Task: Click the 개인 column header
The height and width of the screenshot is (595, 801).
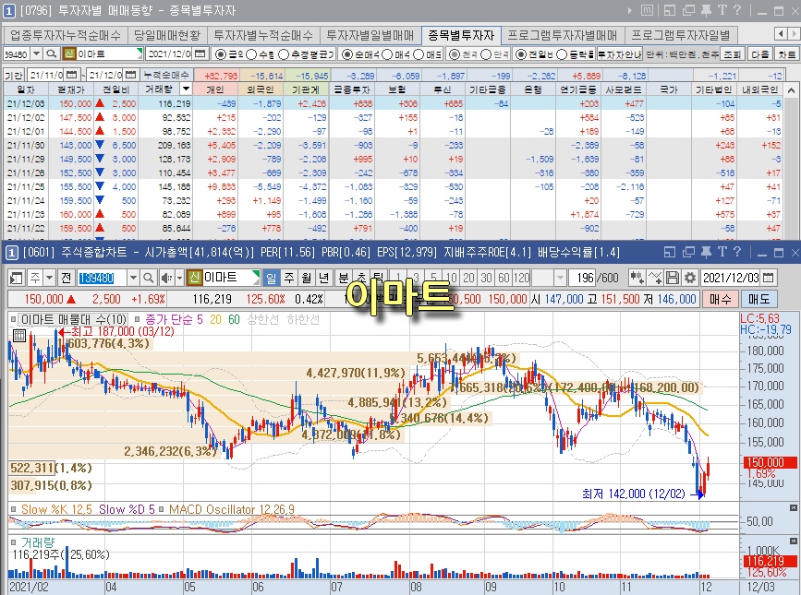Action: 215,89
